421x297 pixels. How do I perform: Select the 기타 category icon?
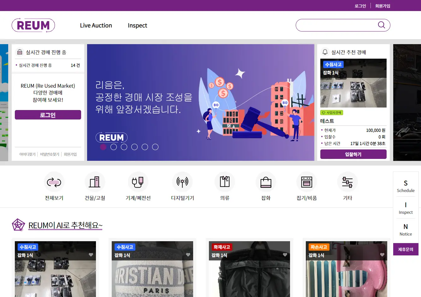point(347,182)
